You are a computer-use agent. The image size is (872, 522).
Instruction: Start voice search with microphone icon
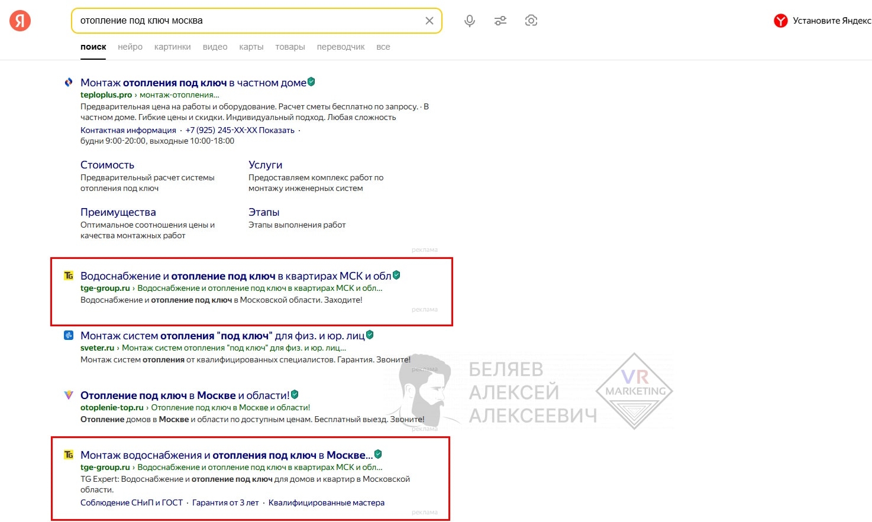[470, 21]
